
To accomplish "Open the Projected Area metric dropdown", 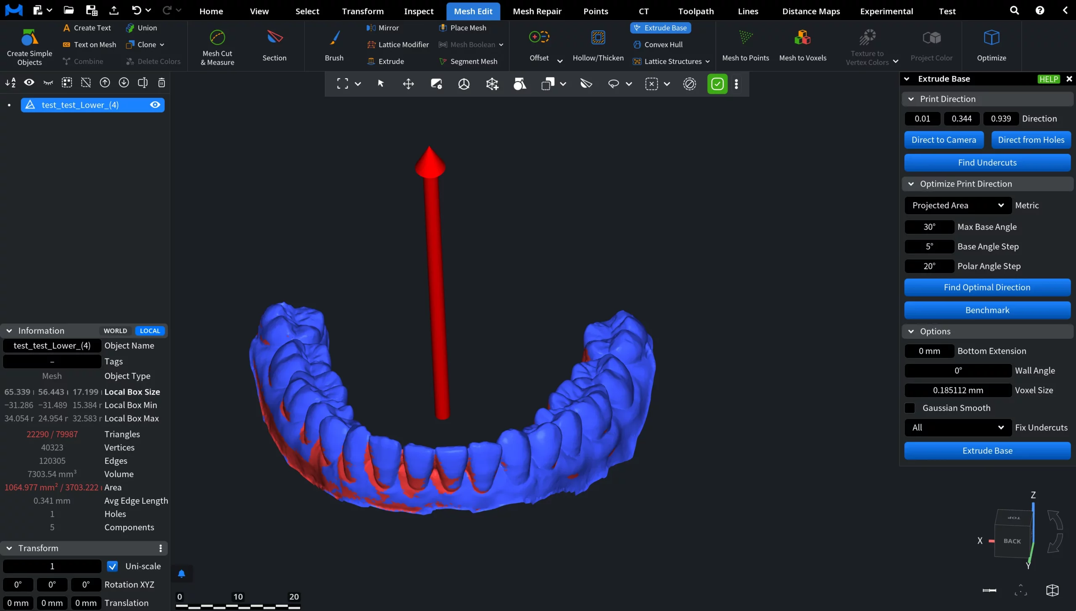I will click(957, 205).
